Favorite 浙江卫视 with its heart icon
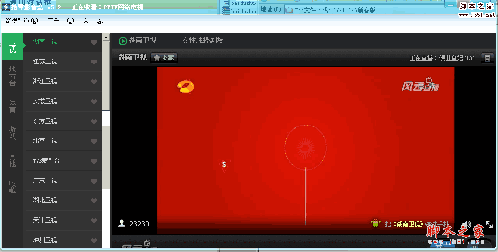 94,82
